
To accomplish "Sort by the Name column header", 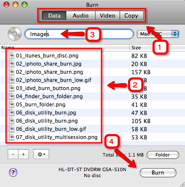I will 65,48.
